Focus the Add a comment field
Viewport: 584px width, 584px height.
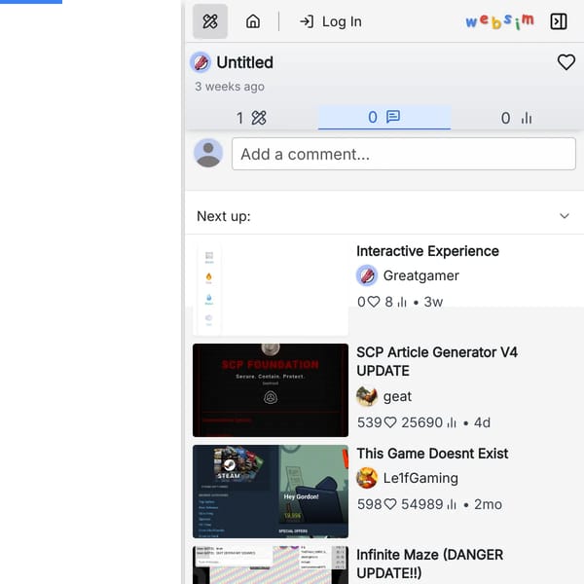pos(404,154)
